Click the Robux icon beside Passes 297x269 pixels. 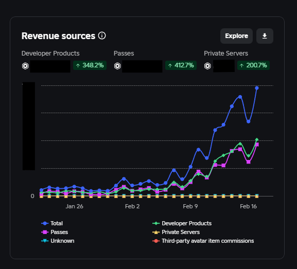(x=117, y=66)
